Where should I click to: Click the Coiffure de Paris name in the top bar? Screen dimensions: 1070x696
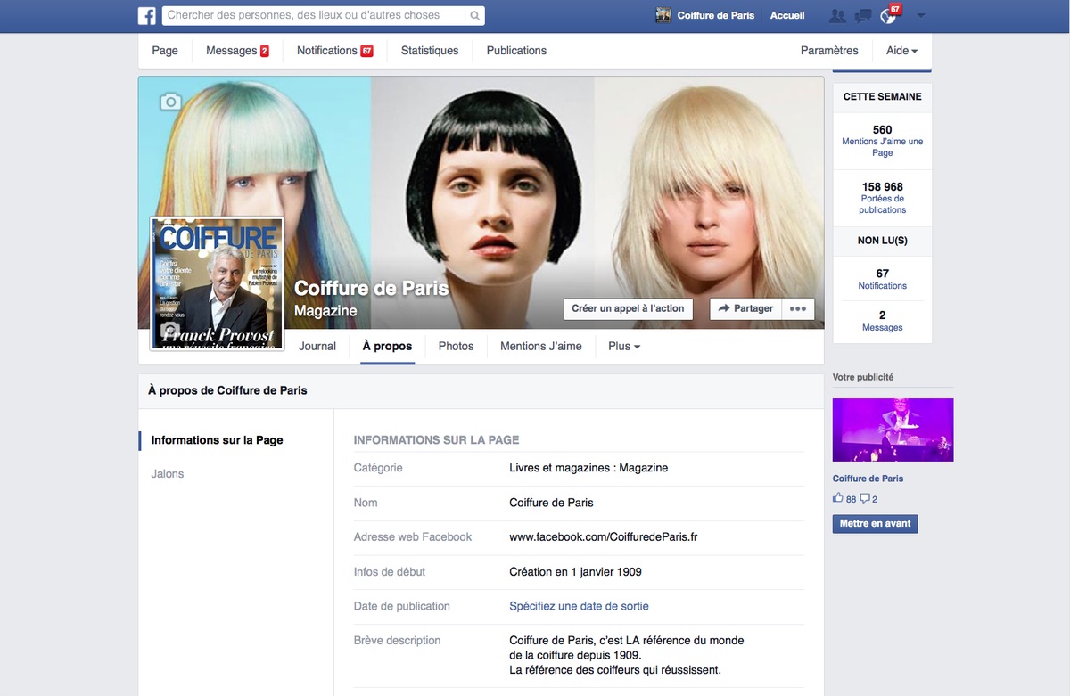(715, 16)
